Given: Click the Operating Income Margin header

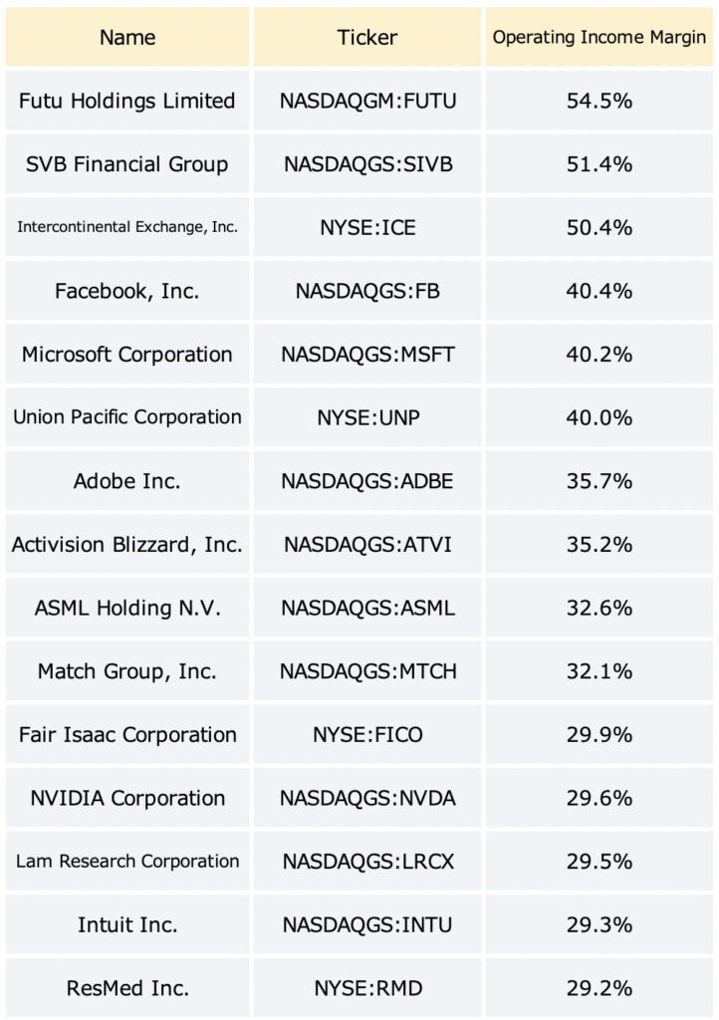Looking at the screenshot, I should (x=599, y=37).
